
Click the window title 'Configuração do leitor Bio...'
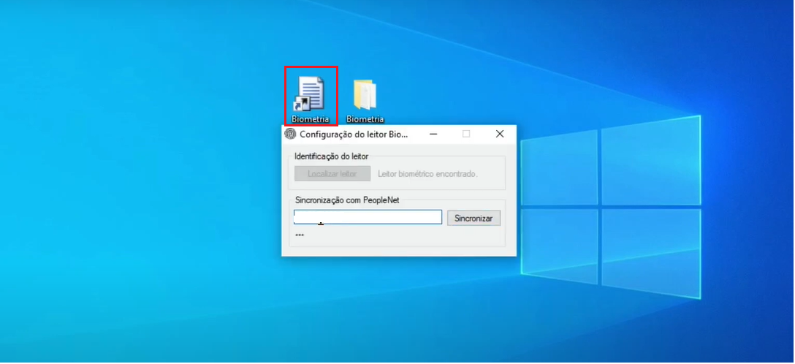tap(354, 134)
